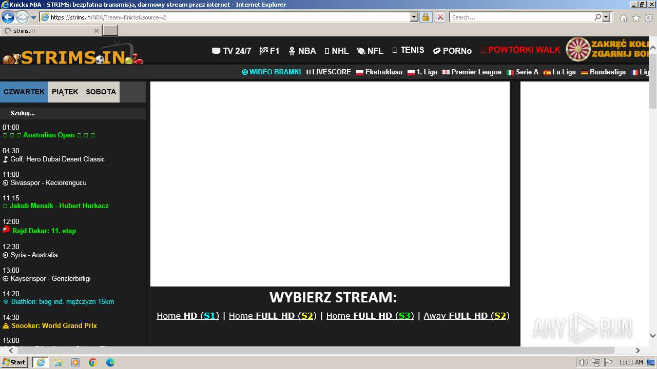Screen dimensions: 657x369
Task: Open the Microsoft Edge taskbar icon
Action: click(x=110, y=362)
